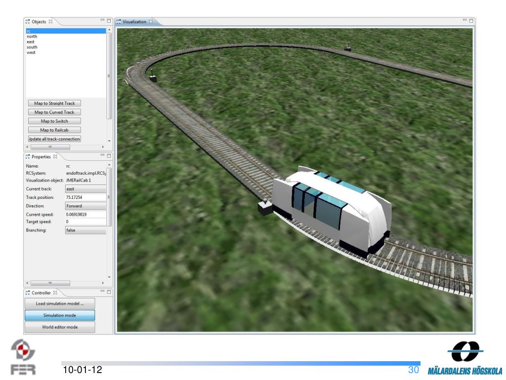The image size is (506, 380).
Task: Select 'east' in the Objects list
Action: tap(31, 42)
